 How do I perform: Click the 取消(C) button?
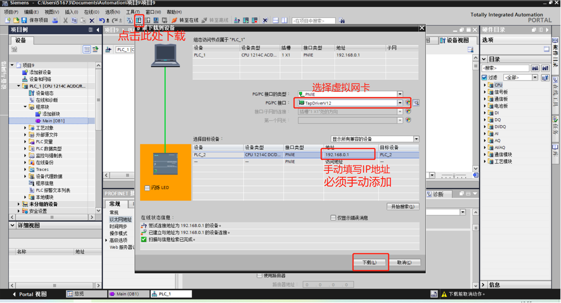(x=404, y=262)
